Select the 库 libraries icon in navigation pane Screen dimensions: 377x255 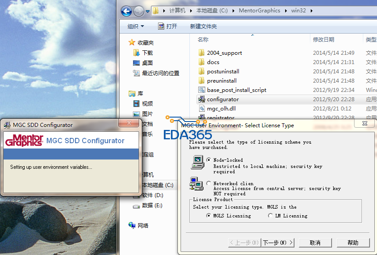point(132,93)
